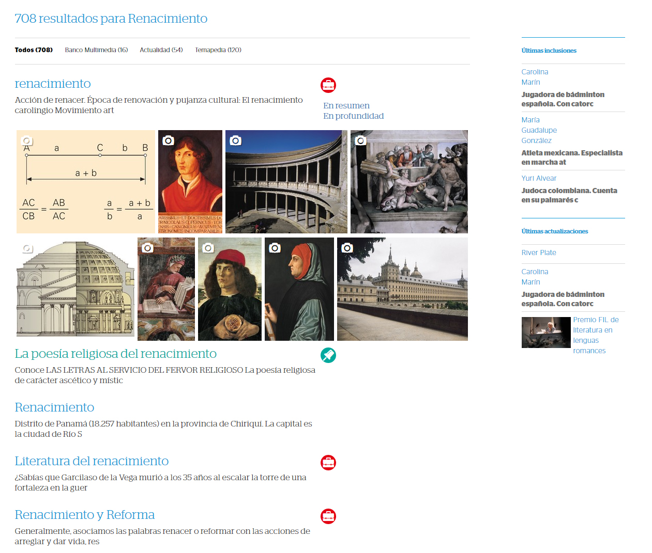The width and height of the screenshot is (652, 553).
Task: Open the Actualidad (54) tab
Action: (161, 50)
